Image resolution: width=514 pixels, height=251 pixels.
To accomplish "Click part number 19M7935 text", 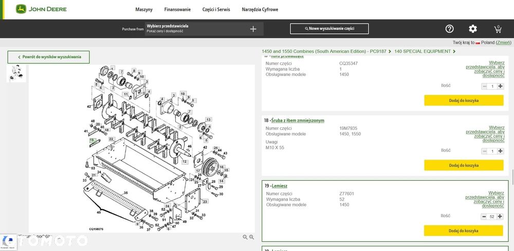I will [348, 128].
